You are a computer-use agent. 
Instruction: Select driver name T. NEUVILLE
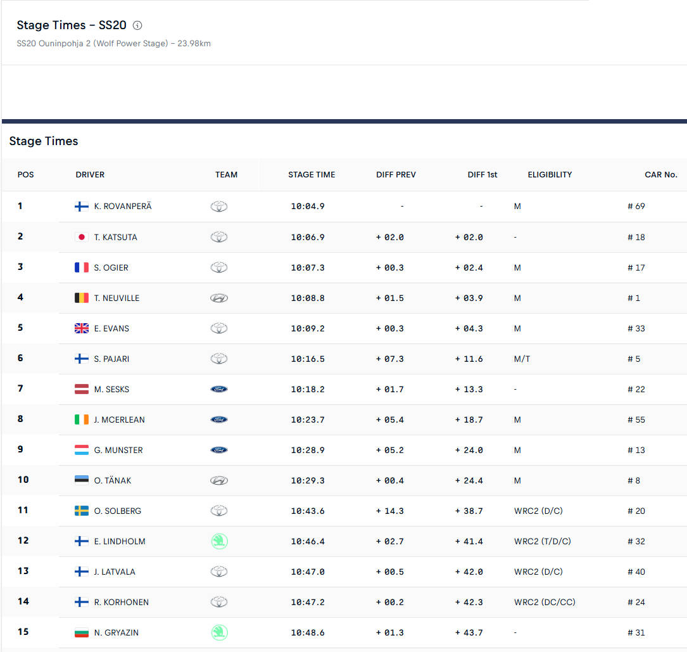pos(117,298)
